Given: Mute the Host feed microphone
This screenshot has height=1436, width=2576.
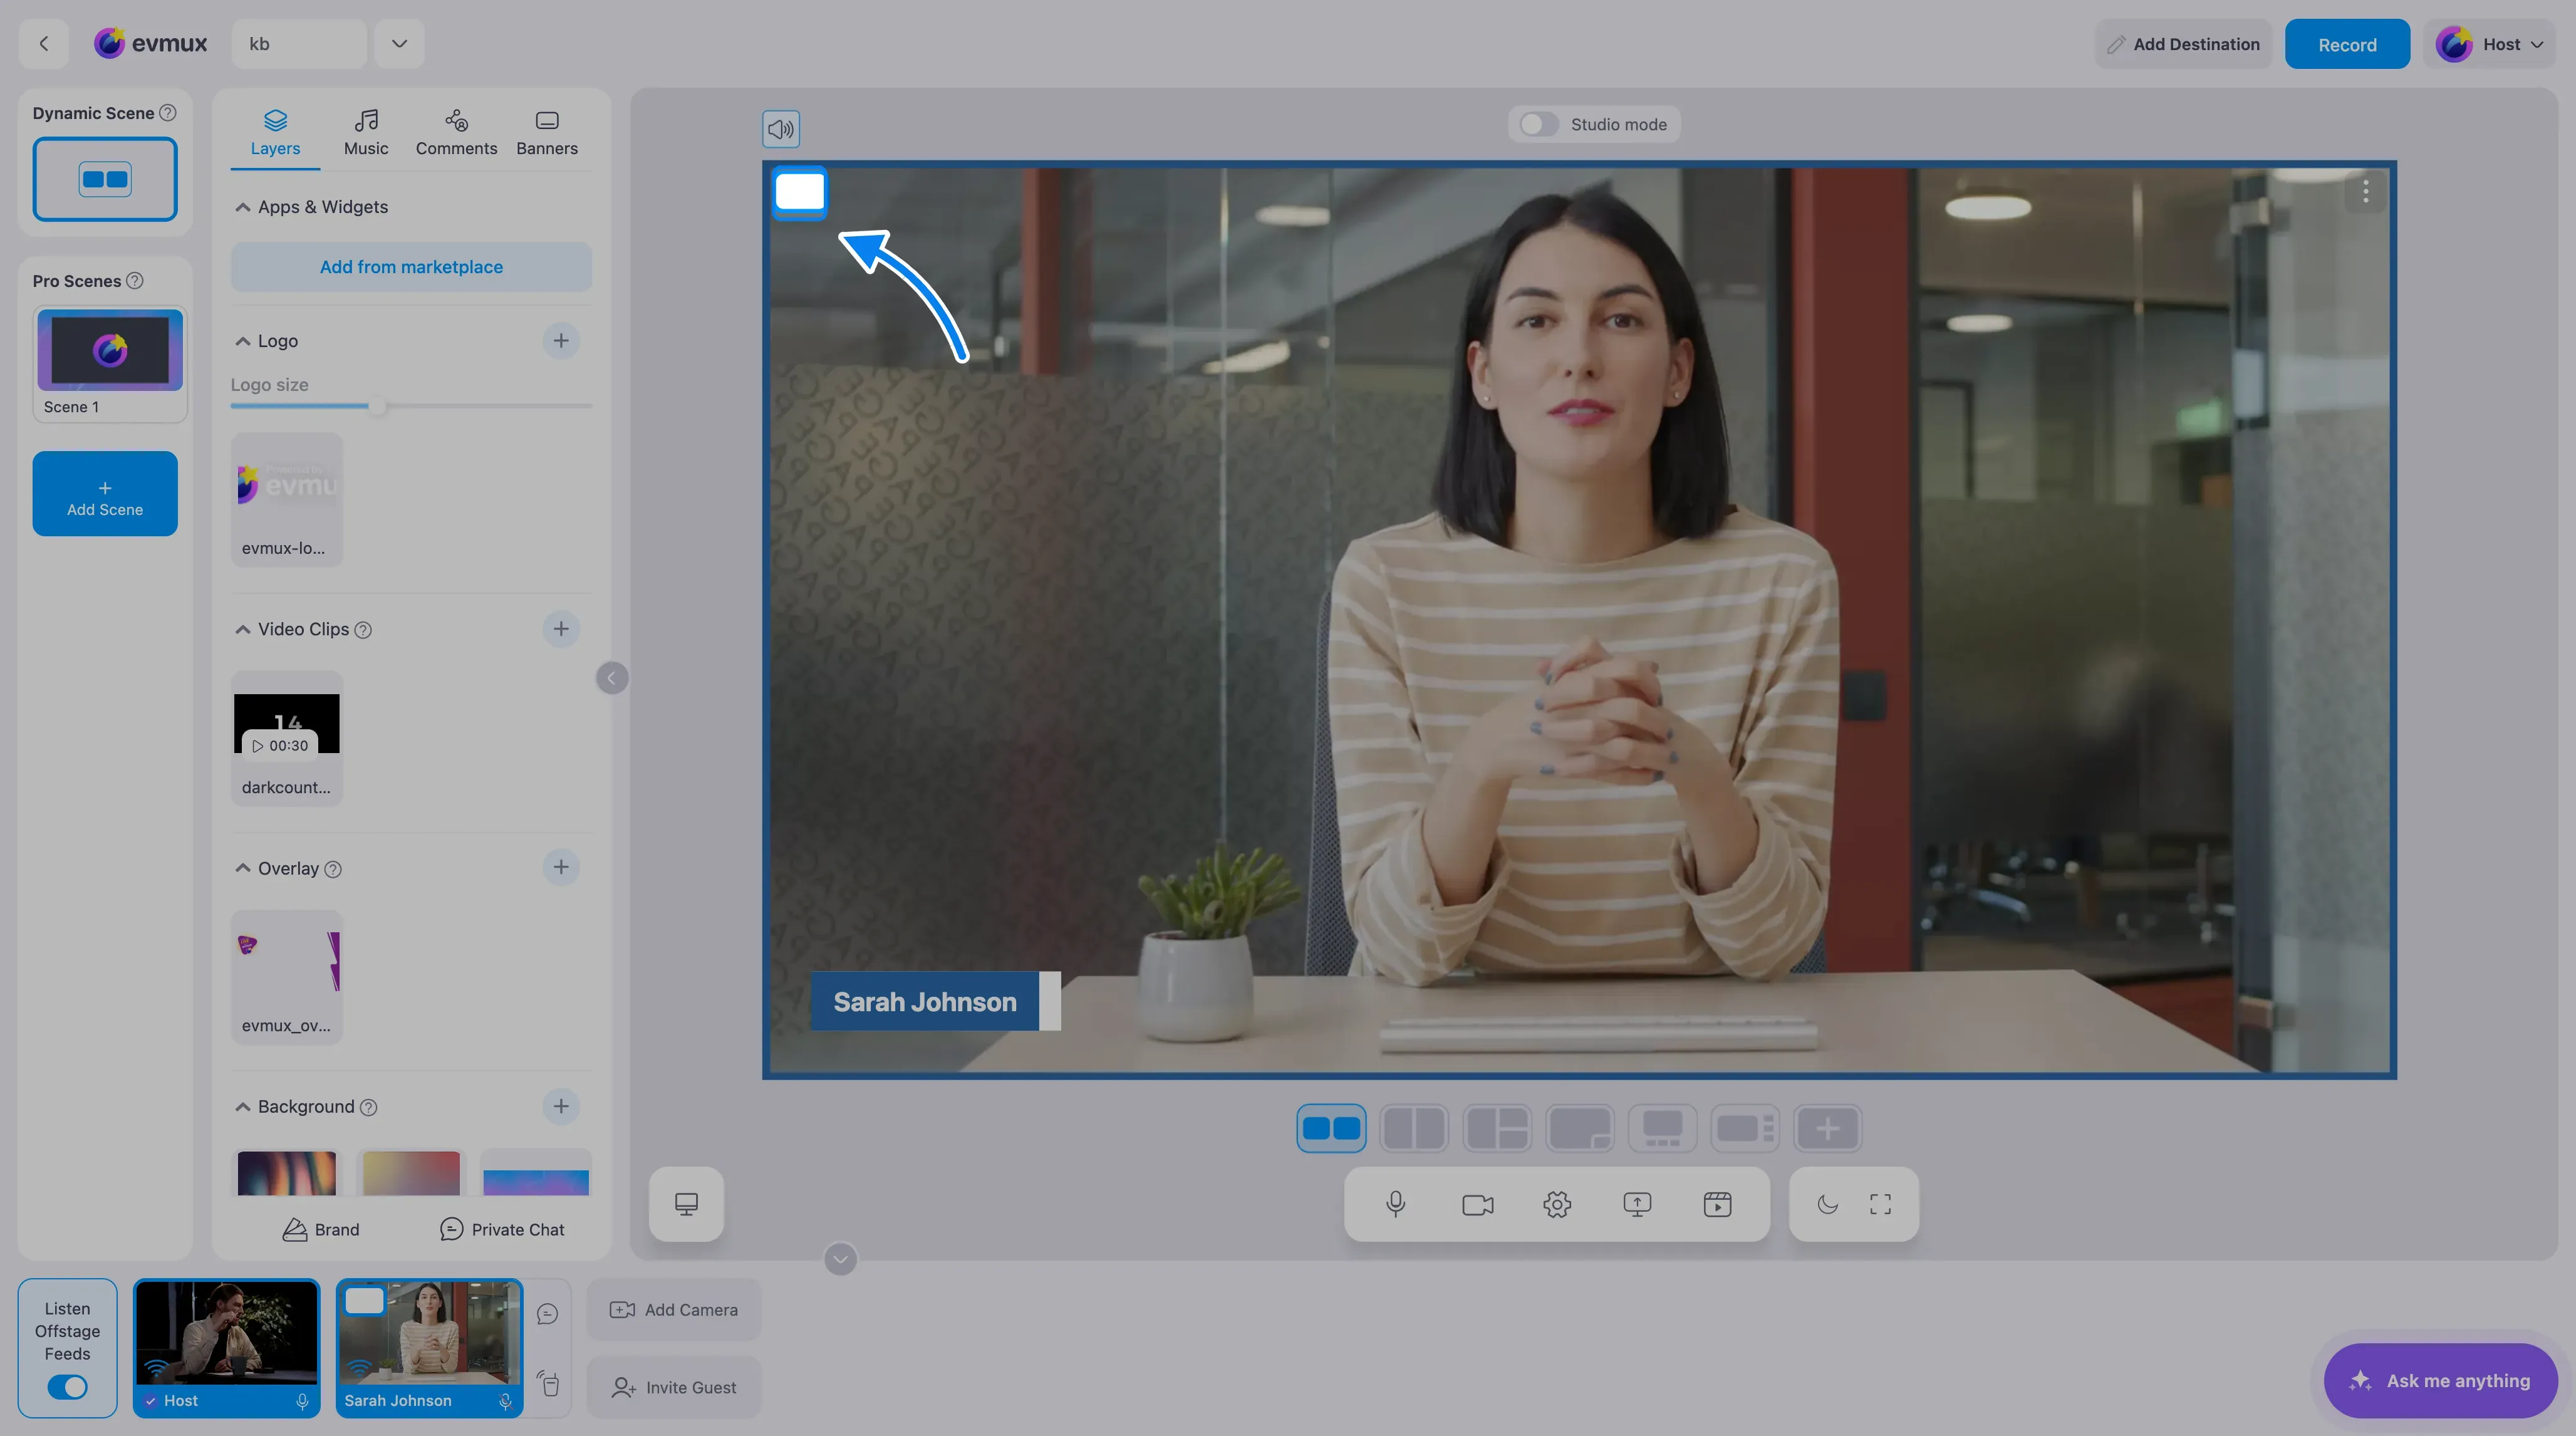Looking at the screenshot, I should pyautogui.click(x=302, y=1402).
